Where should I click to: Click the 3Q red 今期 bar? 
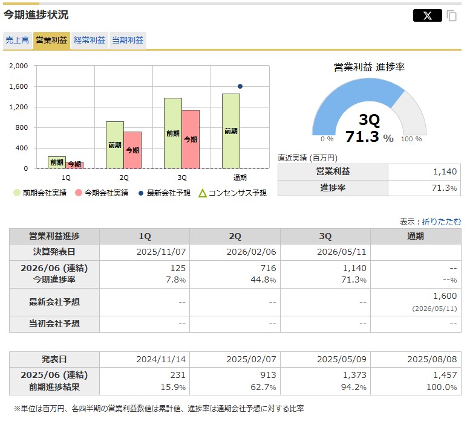(x=191, y=139)
